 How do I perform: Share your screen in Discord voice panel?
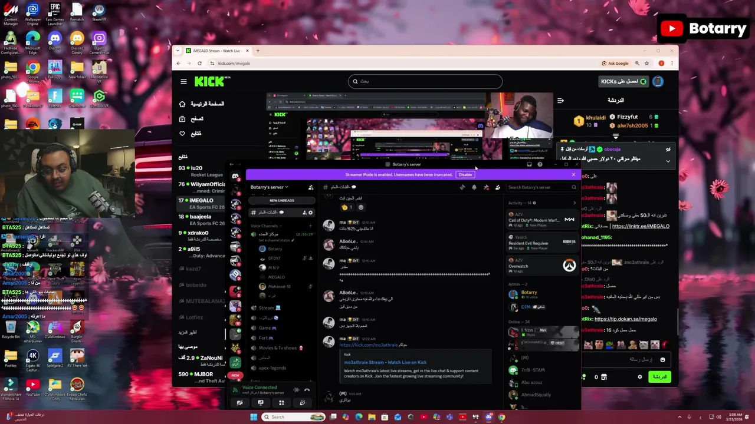pyautogui.click(x=261, y=403)
